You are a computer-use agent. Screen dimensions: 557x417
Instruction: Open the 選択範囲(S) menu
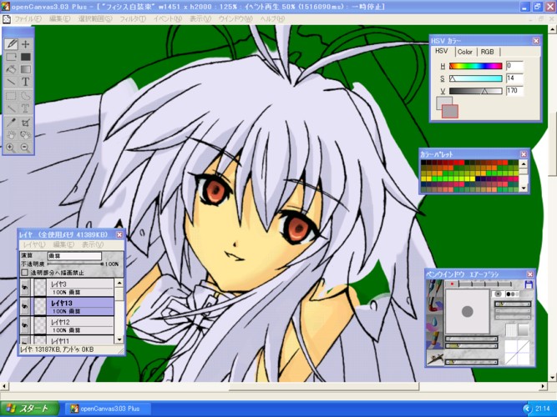pyautogui.click(x=95, y=19)
